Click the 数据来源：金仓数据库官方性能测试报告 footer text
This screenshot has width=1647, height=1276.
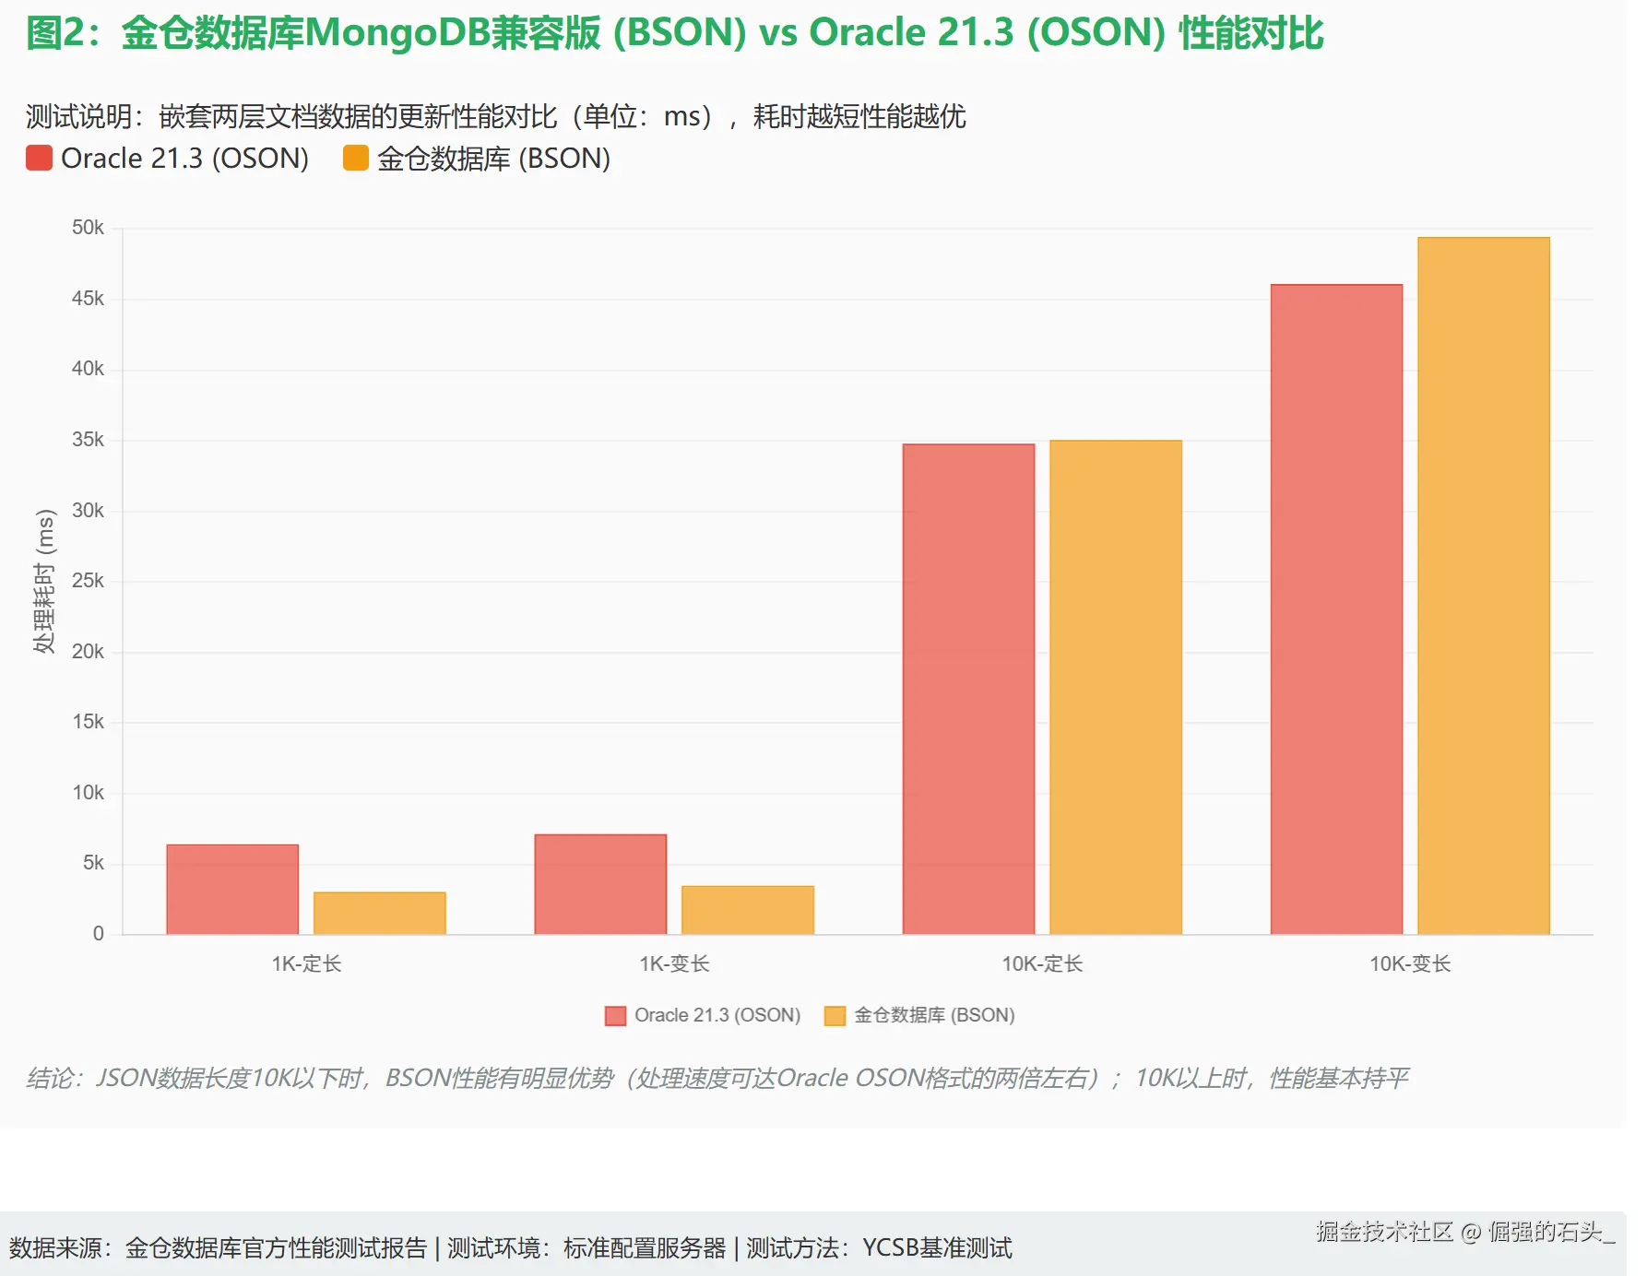pos(219,1247)
